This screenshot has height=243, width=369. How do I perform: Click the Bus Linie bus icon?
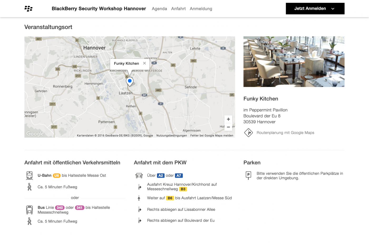click(x=30, y=210)
